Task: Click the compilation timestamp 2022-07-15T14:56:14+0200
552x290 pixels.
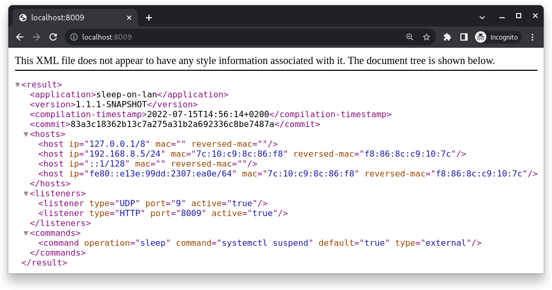Action: (x=208, y=115)
